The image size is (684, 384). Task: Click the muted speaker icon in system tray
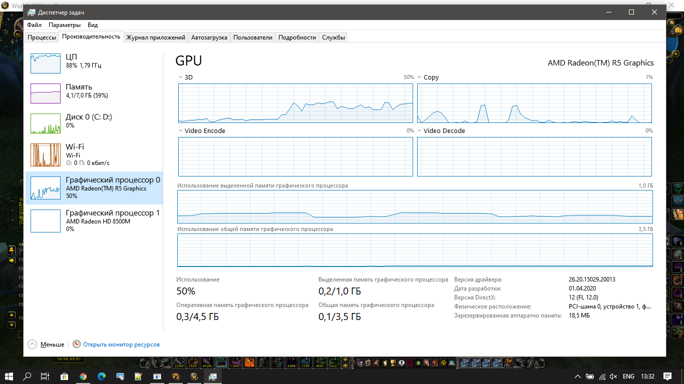(x=614, y=376)
